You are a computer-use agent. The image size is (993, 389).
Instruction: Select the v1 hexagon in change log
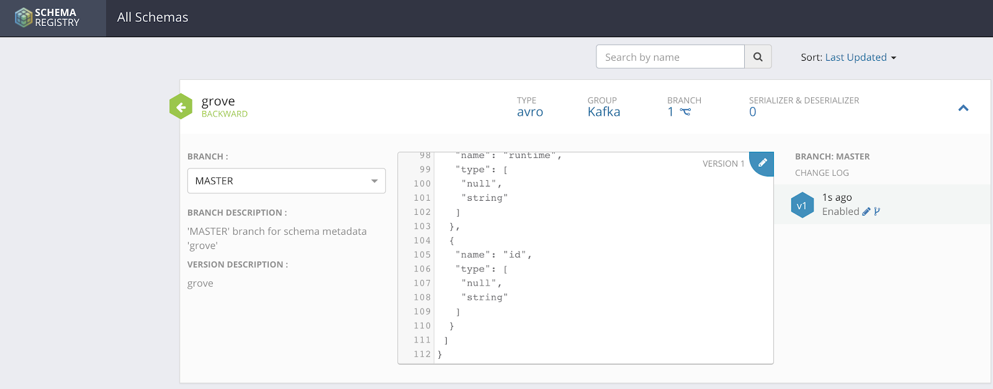802,206
